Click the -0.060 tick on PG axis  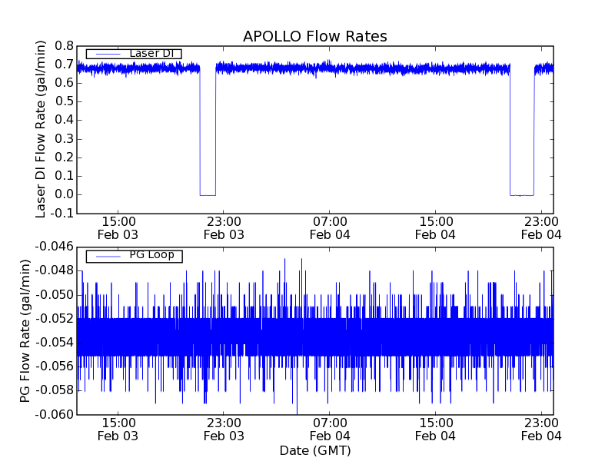pos(55,414)
